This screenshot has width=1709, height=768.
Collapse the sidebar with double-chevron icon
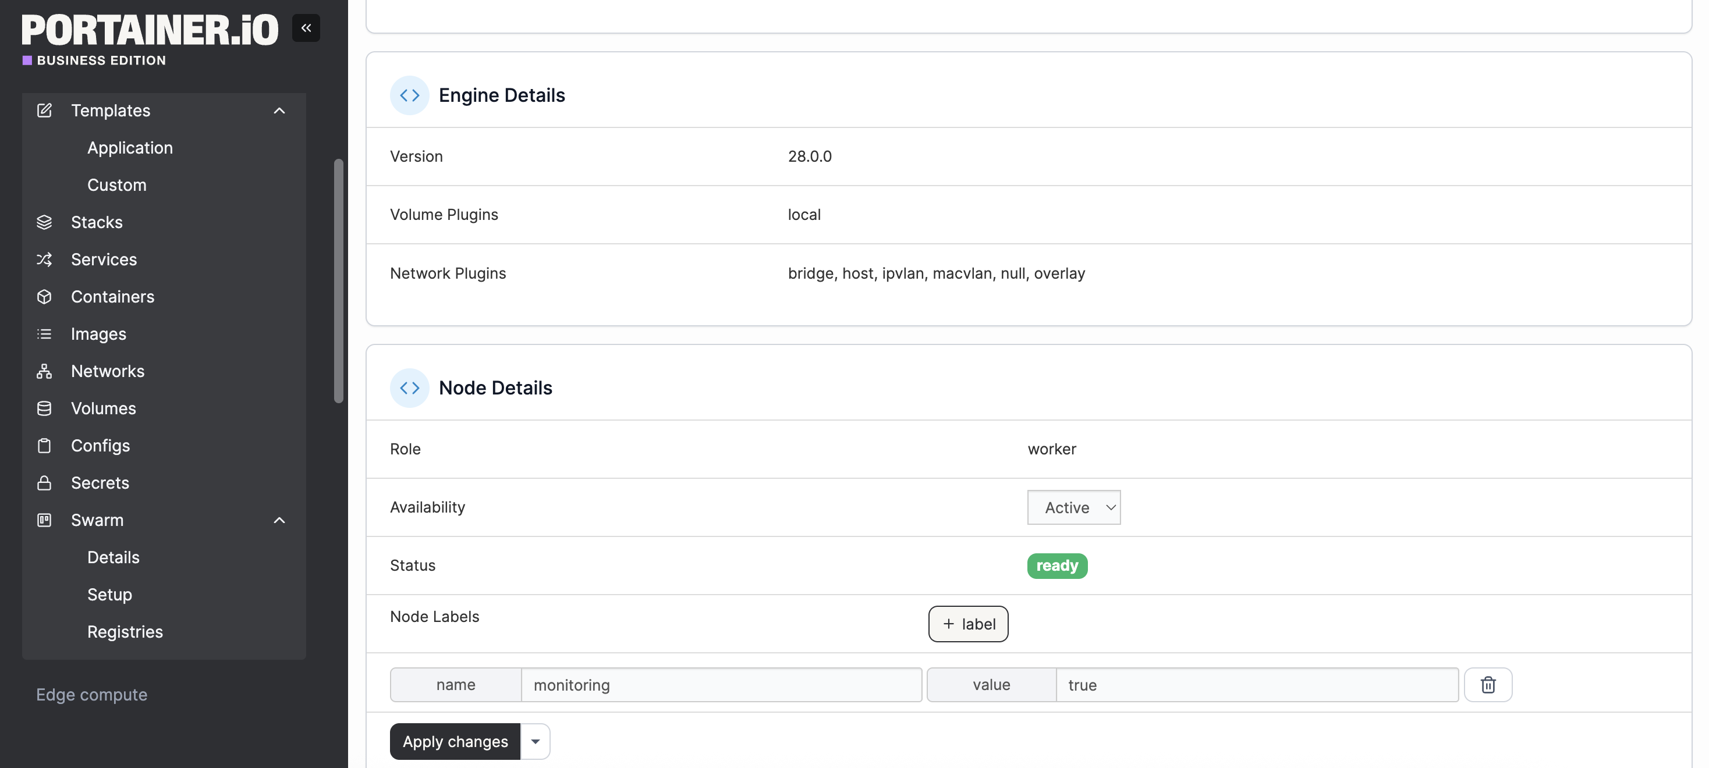click(x=306, y=28)
